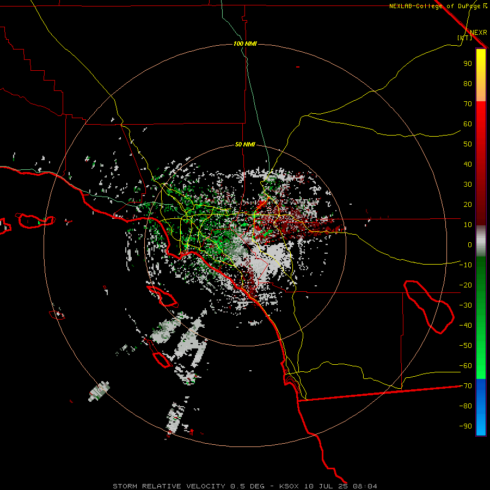Click the KT units label above the color scale
Image resolution: width=490 pixels, height=490 pixels.
[465, 38]
